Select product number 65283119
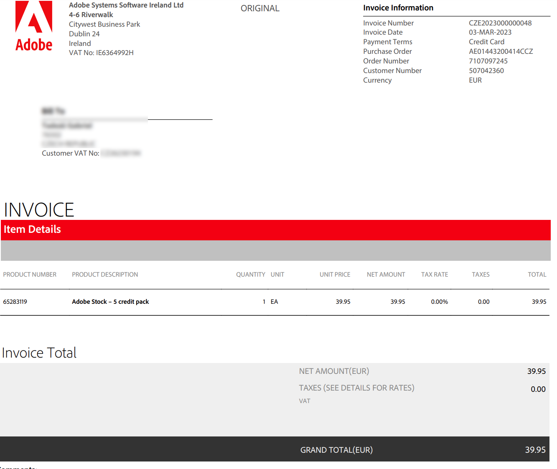 pyautogui.click(x=15, y=302)
